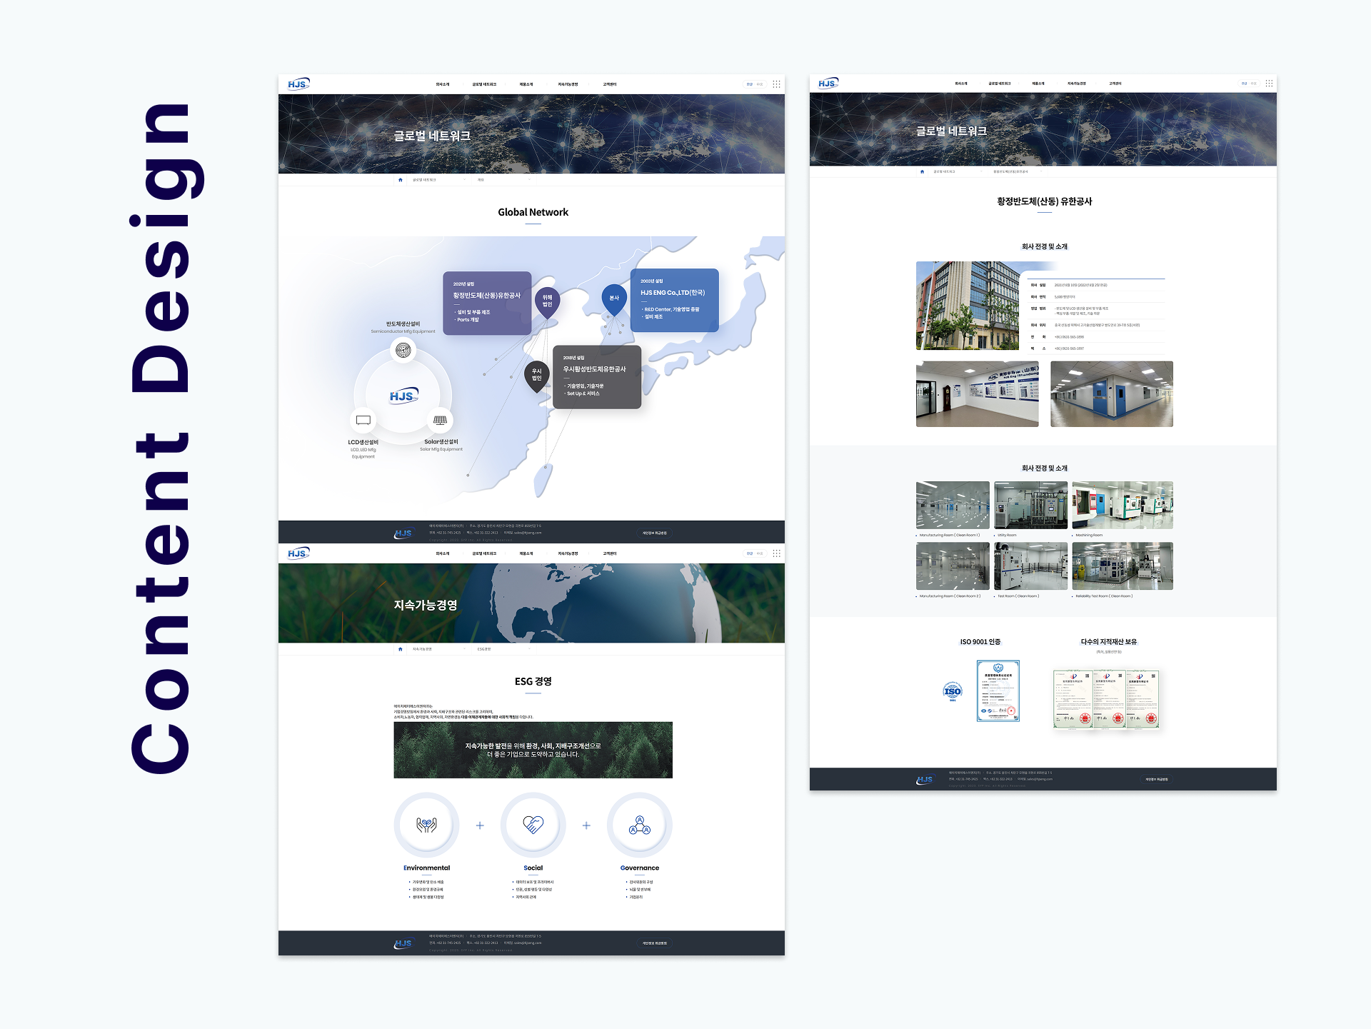
Task: Click the LCD생산설비 monitor icon
Action: pyautogui.click(x=363, y=421)
